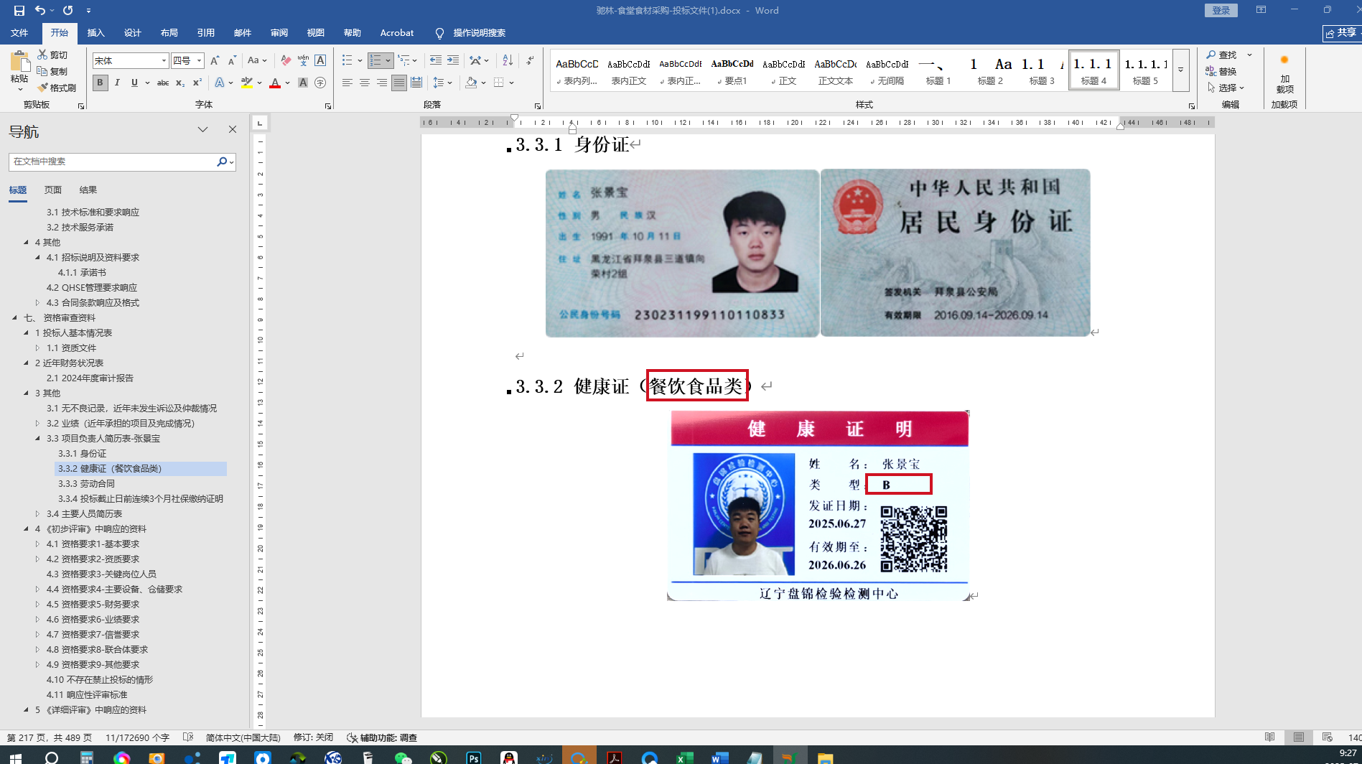Click the Windows Start button on the taskbar
Image resolution: width=1362 pixels, height=764 pixels.
pyautogui.click(x=16, y=758)
